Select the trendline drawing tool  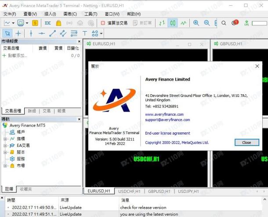(x=52, y=33)
